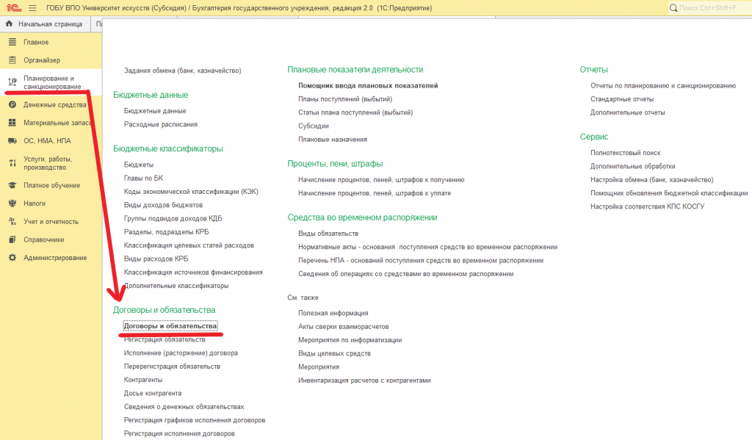This screenshot has height=440, width=752.
Task: Click the ОС, НМА, НПА truck icon
Action: coord(12,140)
